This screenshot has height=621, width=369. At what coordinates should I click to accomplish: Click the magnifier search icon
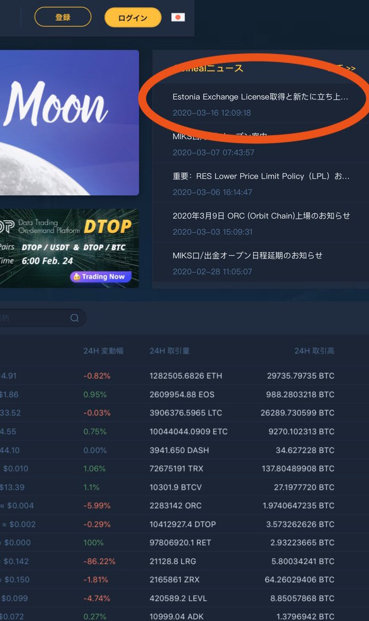(75, 318)
